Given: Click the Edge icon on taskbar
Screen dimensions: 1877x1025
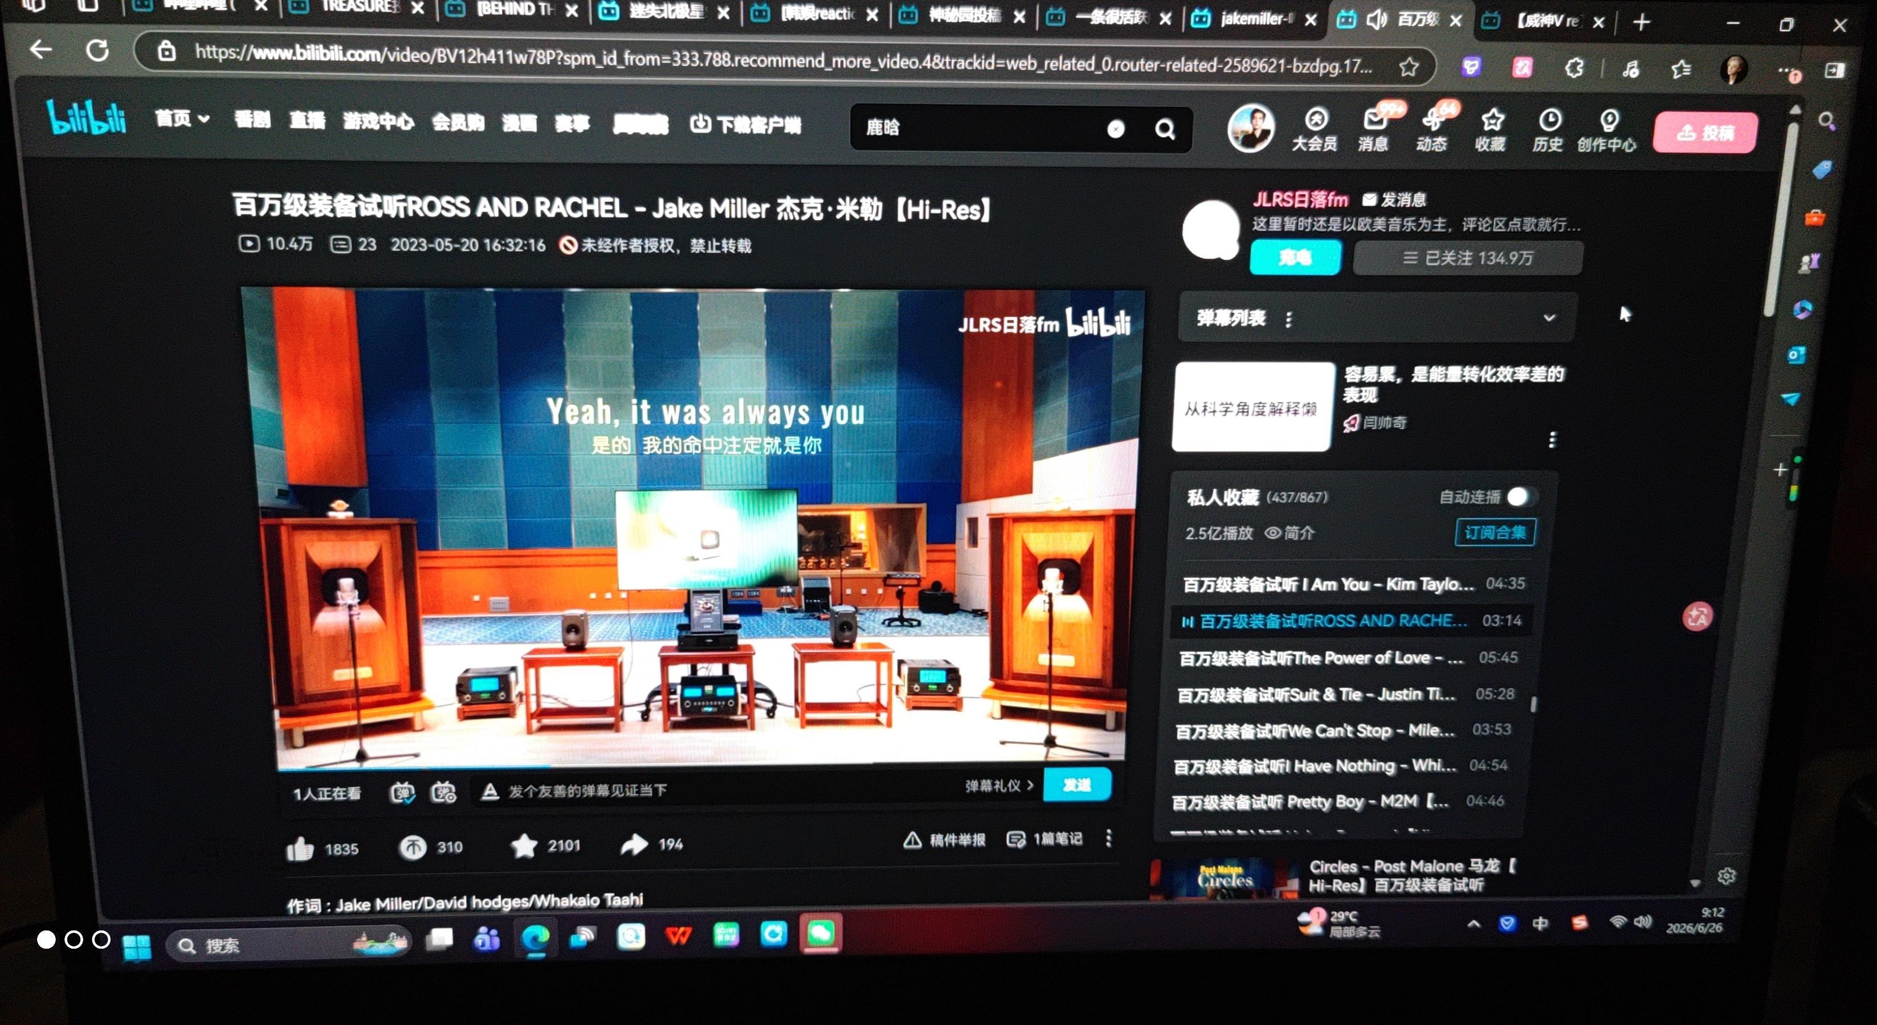Looking at the screenshot, I should coord(536,938).
